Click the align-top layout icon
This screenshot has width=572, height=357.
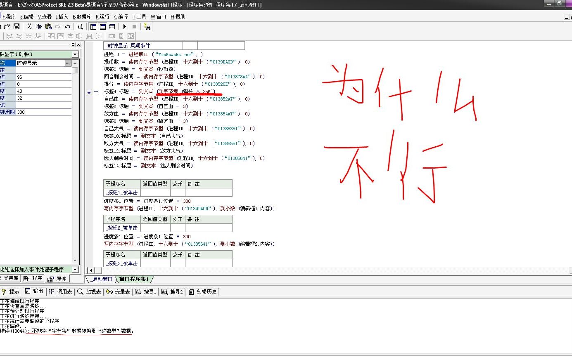[28, 36]
